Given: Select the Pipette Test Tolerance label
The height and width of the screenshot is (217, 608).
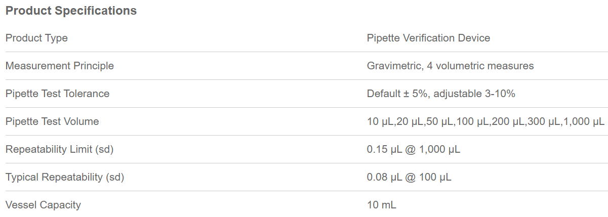Looking at the screenshot, I should [57, 94].
